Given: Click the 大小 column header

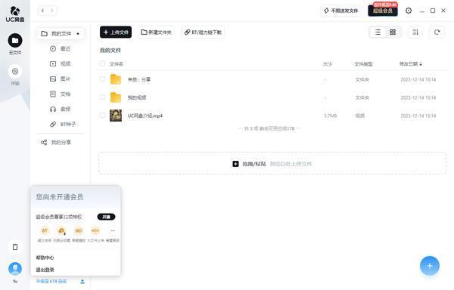Looking at the screenshot, I should (x=328, y=64).
